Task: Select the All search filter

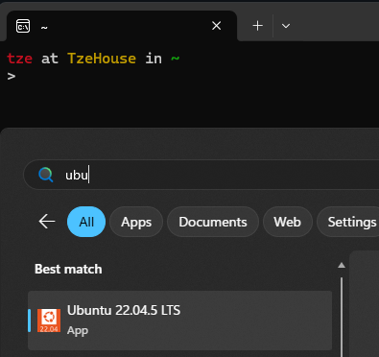Action: (x=86, y=222)
